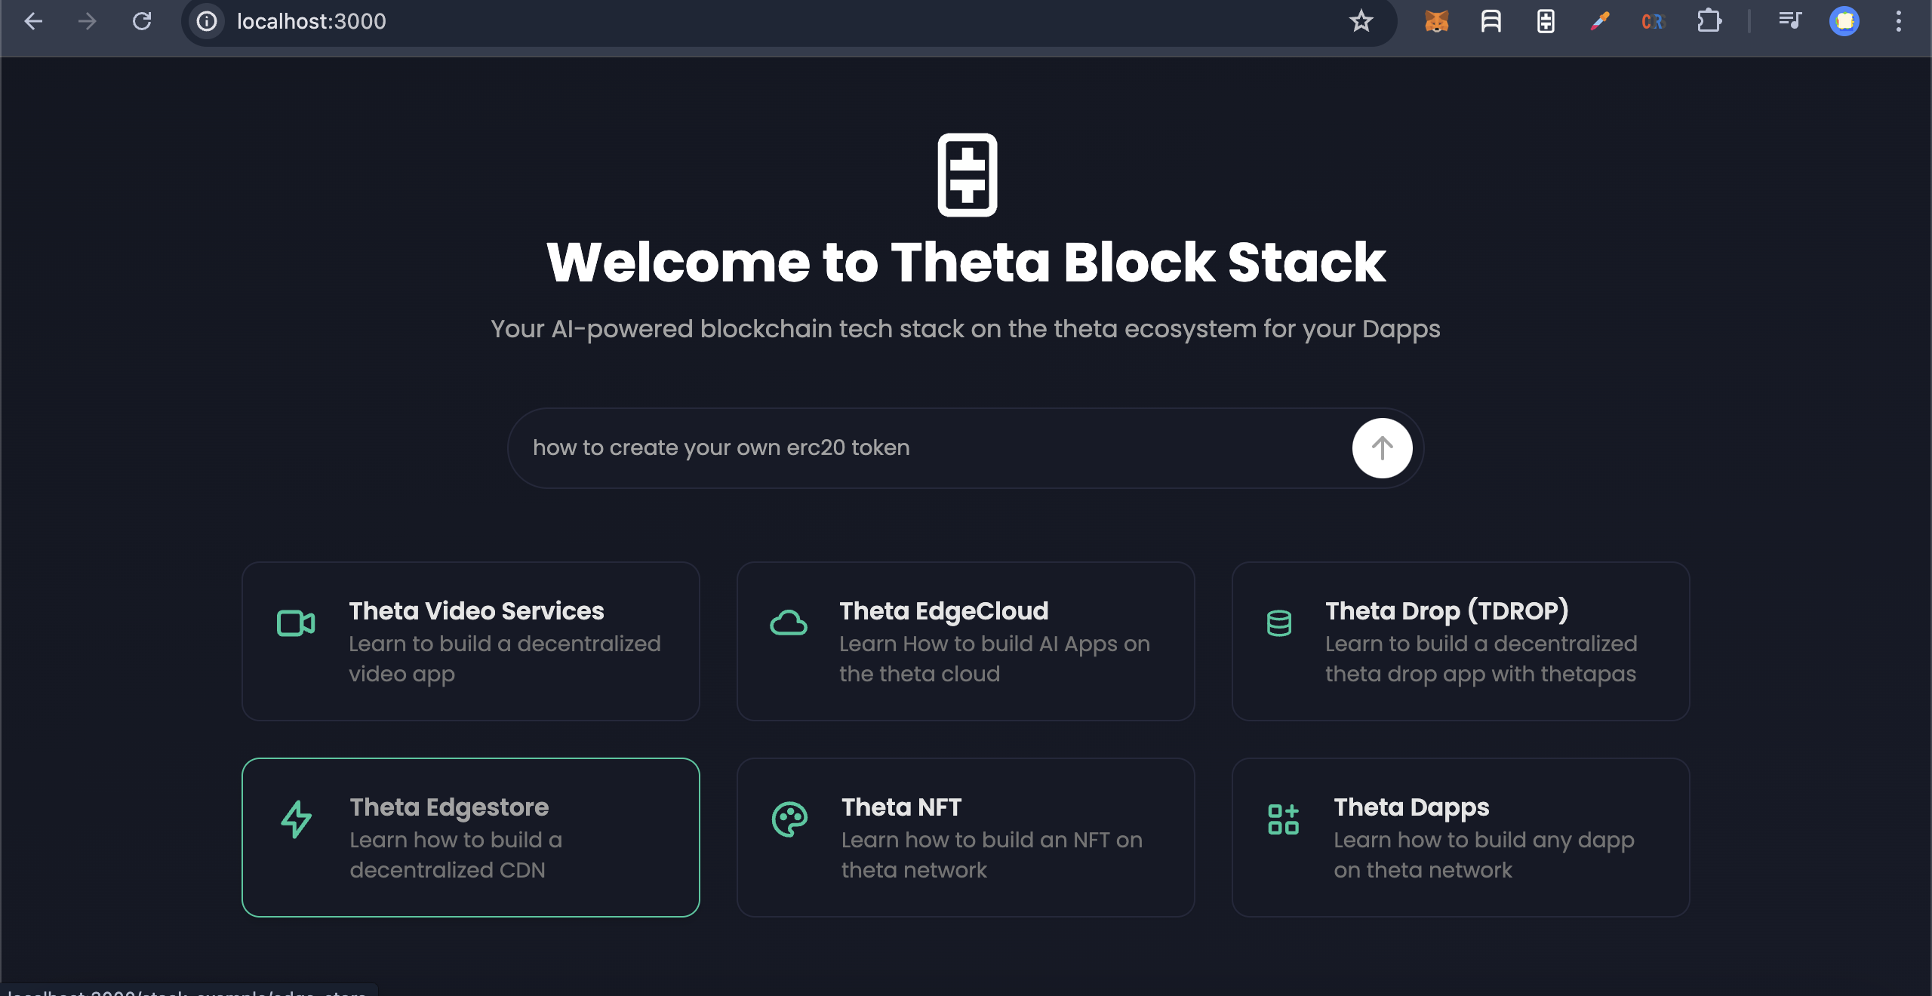This screenshot has width=1932, height=996.
Task: Open the Theta Video Services title link
Action: pyautogui.click(x=476, y=610)
